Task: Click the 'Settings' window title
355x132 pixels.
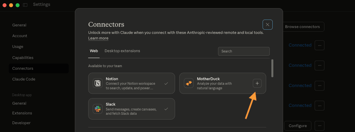Action: click(x=42, y=5)
